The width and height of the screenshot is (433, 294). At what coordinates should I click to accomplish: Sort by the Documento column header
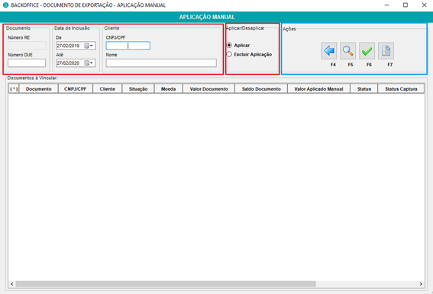(x=39, y=89)
